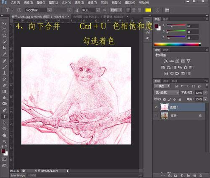Select the Zoom tool
210x178 pixels.
4,141
